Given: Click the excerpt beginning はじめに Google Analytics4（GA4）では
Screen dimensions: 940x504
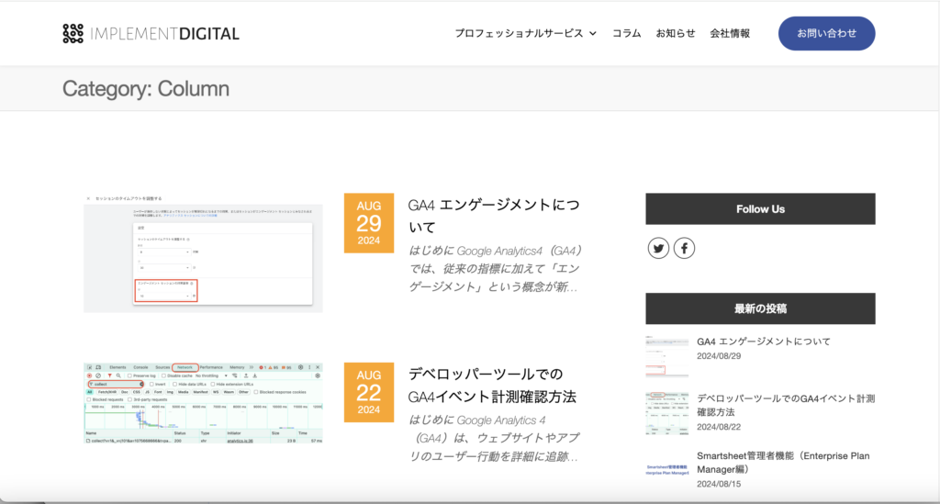Looking at the screenshot, I should coord(495,268).
